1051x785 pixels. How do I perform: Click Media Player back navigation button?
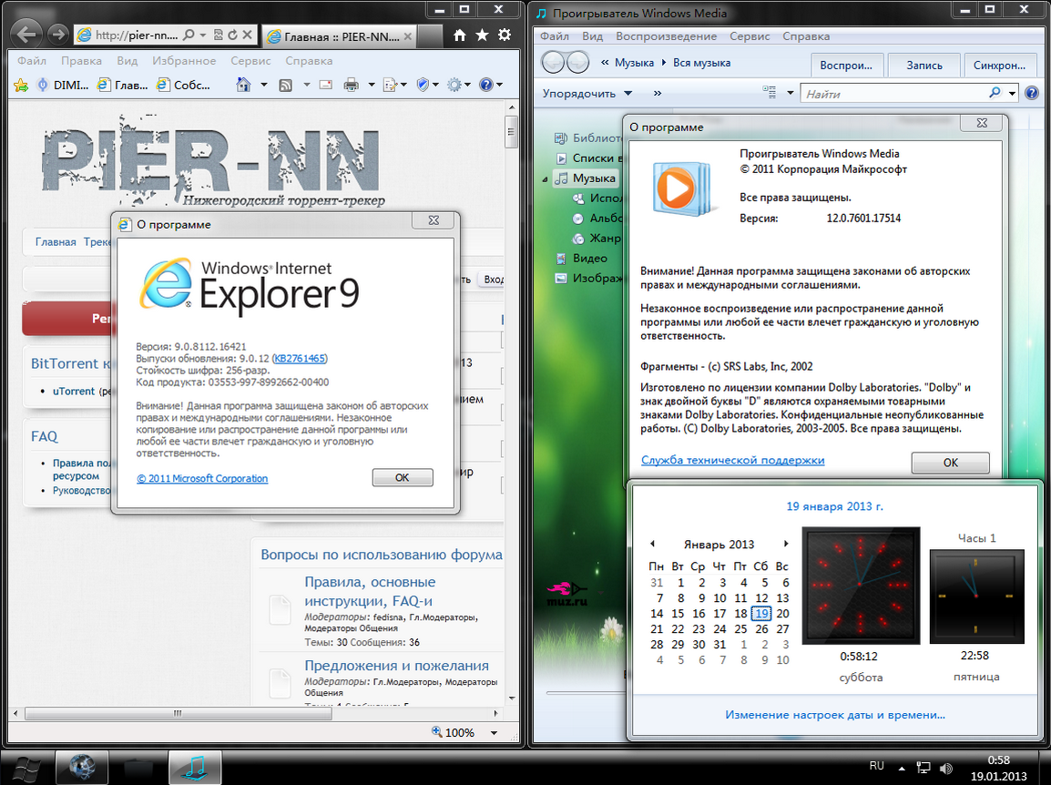[554, 62]
